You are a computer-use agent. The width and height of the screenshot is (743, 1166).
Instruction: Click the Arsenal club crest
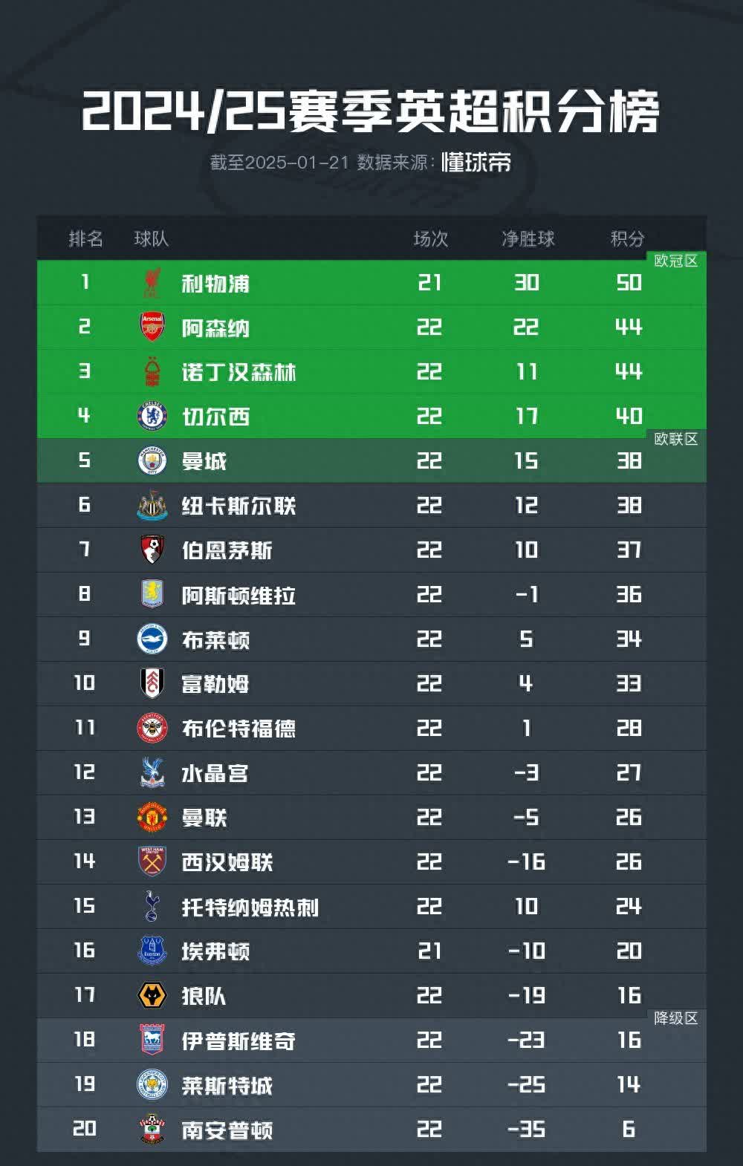(152, 328)
